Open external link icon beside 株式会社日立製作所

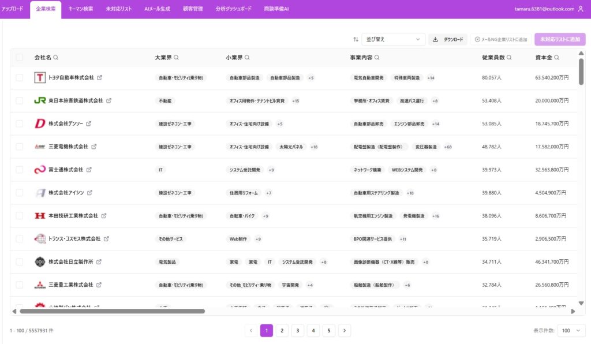click(99, 261)
